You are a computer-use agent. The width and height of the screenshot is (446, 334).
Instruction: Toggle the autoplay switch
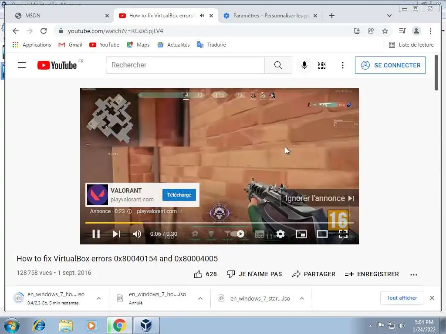point(237,234)
